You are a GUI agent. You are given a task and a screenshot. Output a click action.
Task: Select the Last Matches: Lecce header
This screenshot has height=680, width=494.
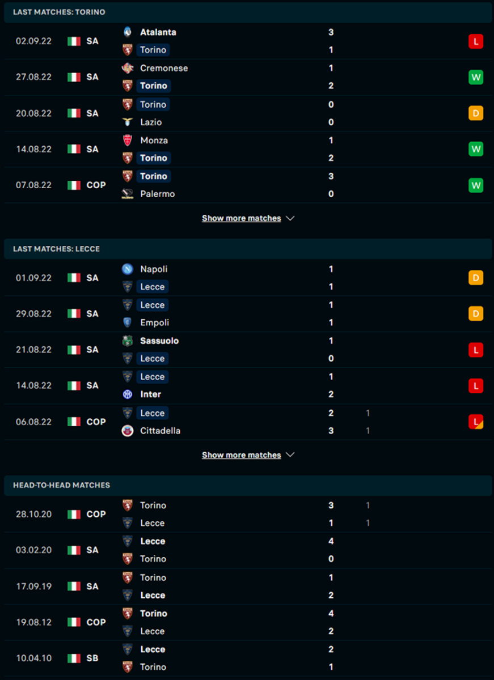56,249
